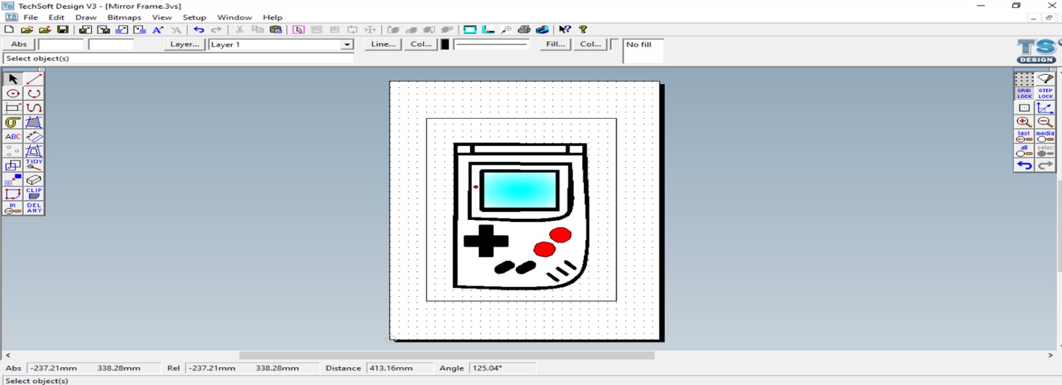Image resolution: width=1062 pixels, height=385 pixels.
Task: Pick the S-curve path tool
Action: (34, 108)
